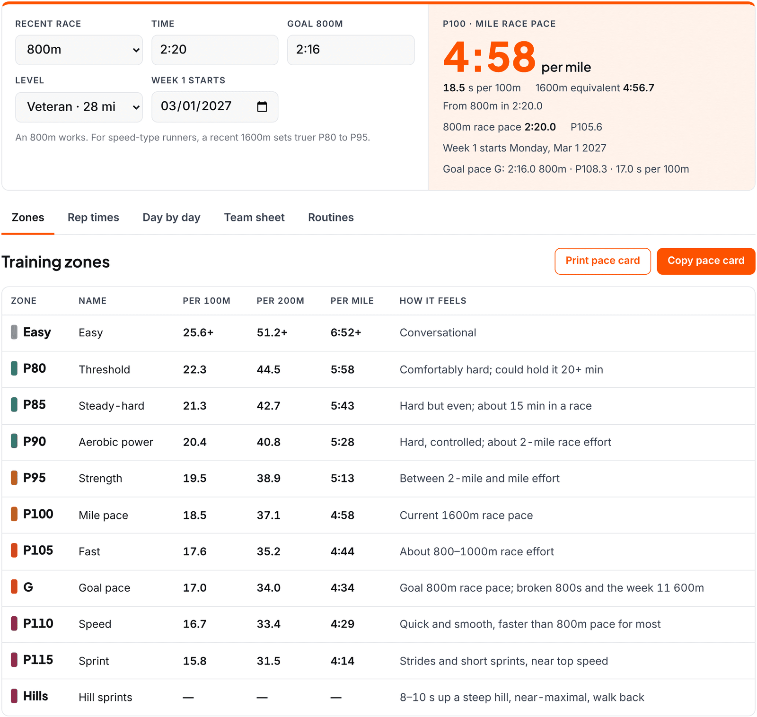Image resolution: width=757 pixels, height=717 pixels.
Task: Click the "Conversational" feel description
Action: pyautogui.click(x=438, y=332)
